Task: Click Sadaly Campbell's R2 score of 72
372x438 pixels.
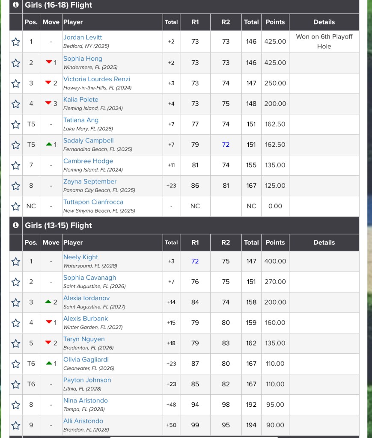Action: [226, 145]
